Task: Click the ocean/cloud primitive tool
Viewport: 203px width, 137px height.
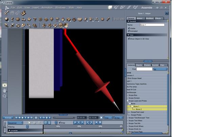Action: point(57,19)
